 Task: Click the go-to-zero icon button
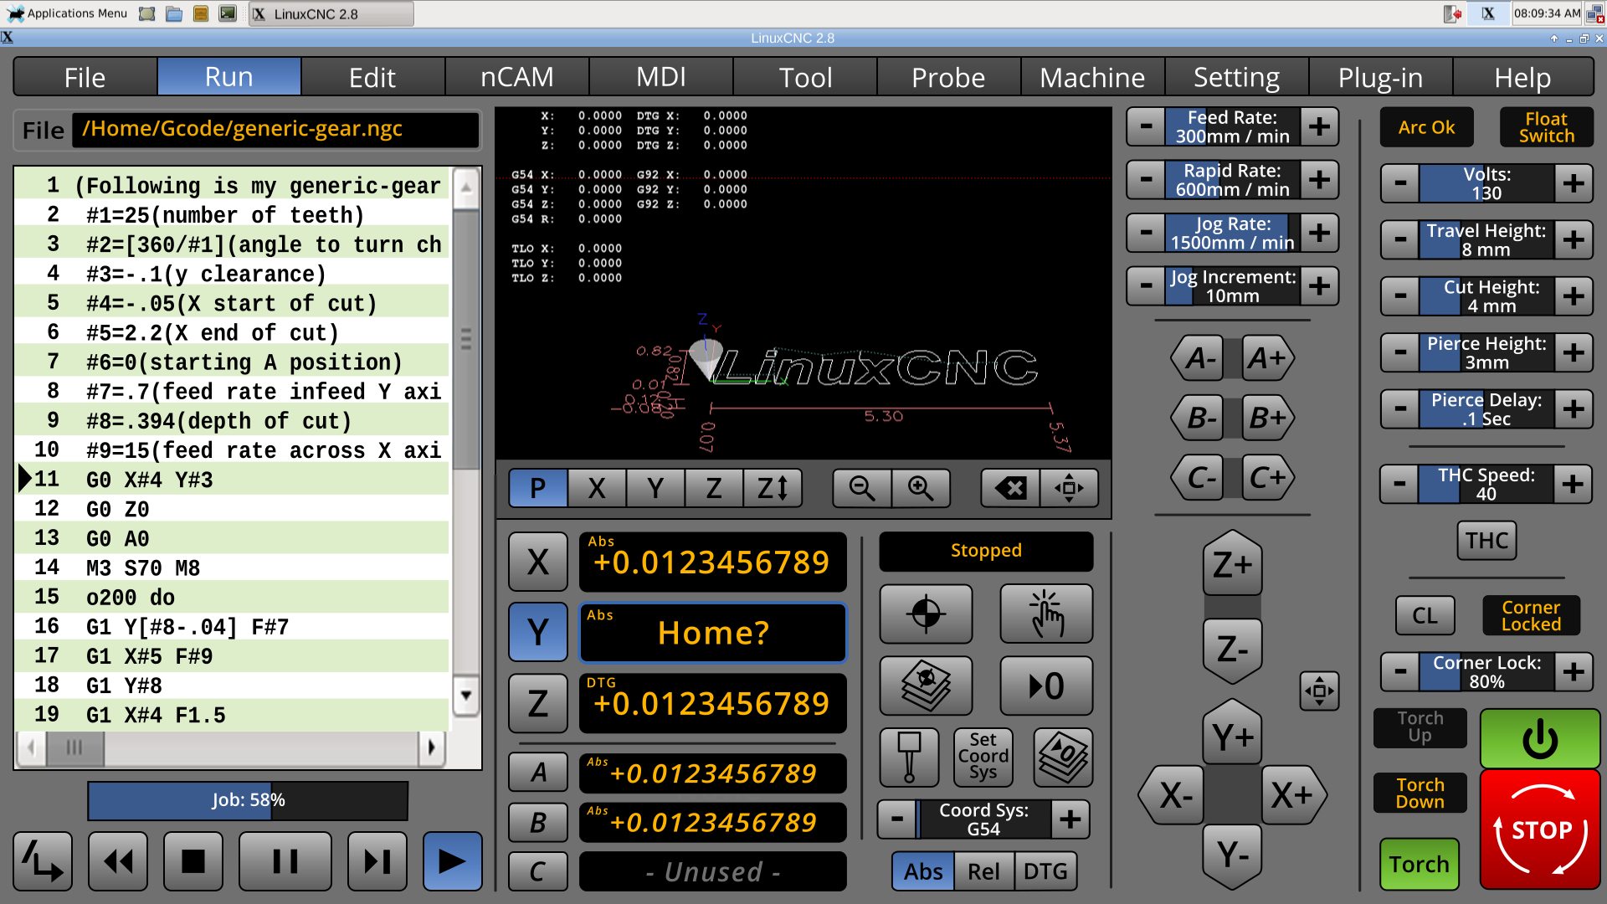pyautogui.click(x=1046, y=686)
